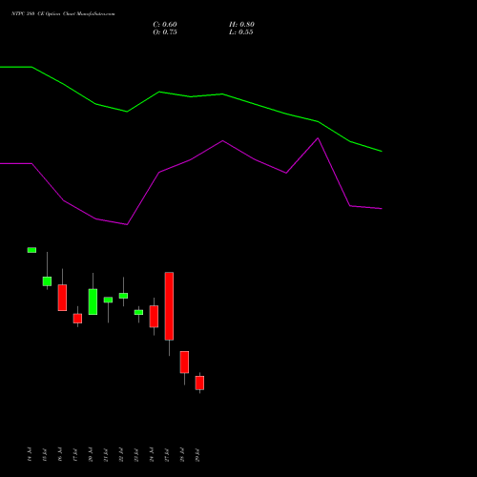This screenshot has width=477, height=477.
Task: Click the red candle on 28 Jul
Action: click(x=184, y=363)
